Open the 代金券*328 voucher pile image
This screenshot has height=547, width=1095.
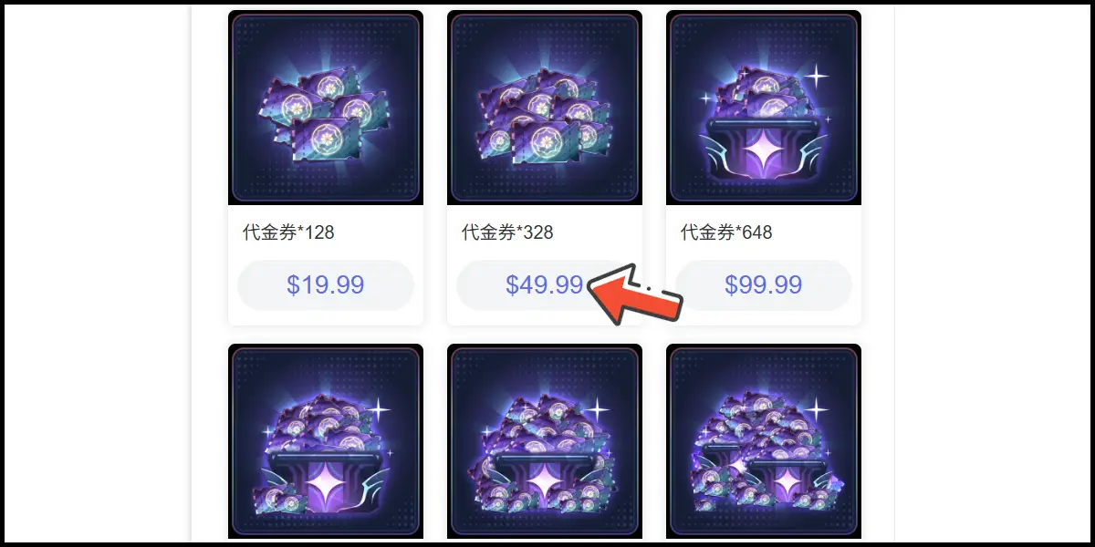(x=545, y=108)
